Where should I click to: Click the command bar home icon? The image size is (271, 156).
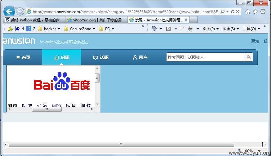click(x=154, y=29)
